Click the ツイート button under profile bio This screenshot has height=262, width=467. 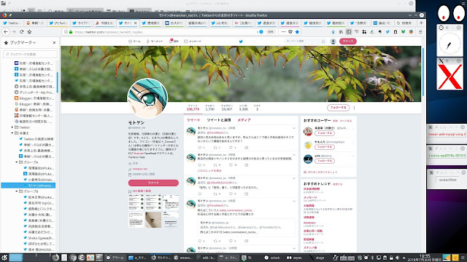point(153,183)
